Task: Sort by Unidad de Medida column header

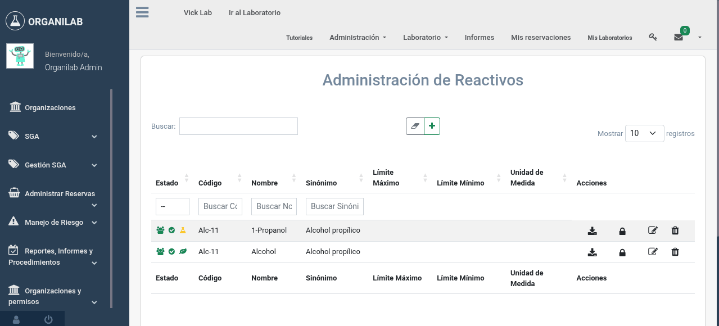Action: [539, 178]
